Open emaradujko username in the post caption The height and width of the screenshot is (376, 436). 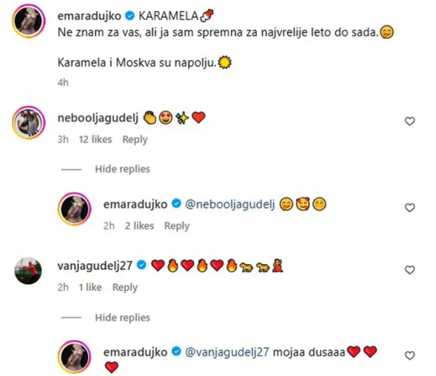(89, 16)
